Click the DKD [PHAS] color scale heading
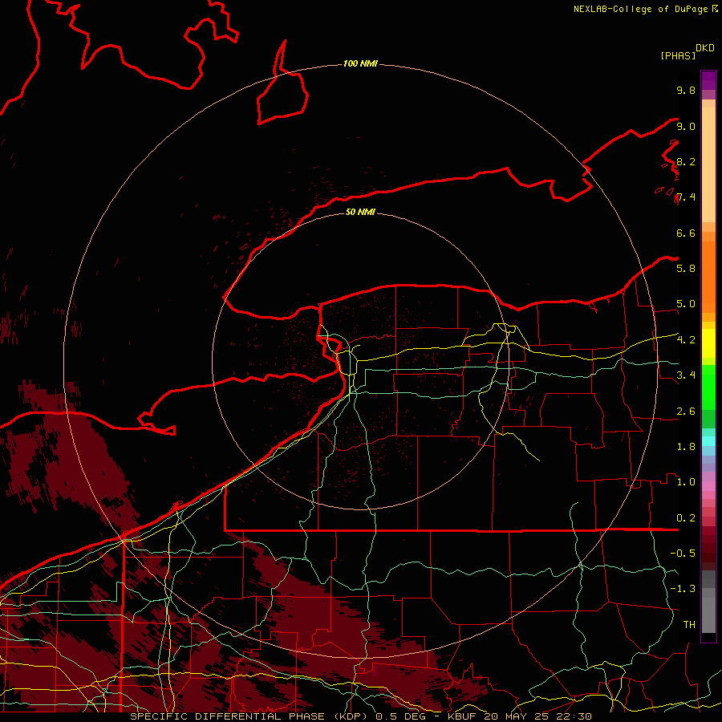The width and height of the screenshot is (722, 722). 687,52
